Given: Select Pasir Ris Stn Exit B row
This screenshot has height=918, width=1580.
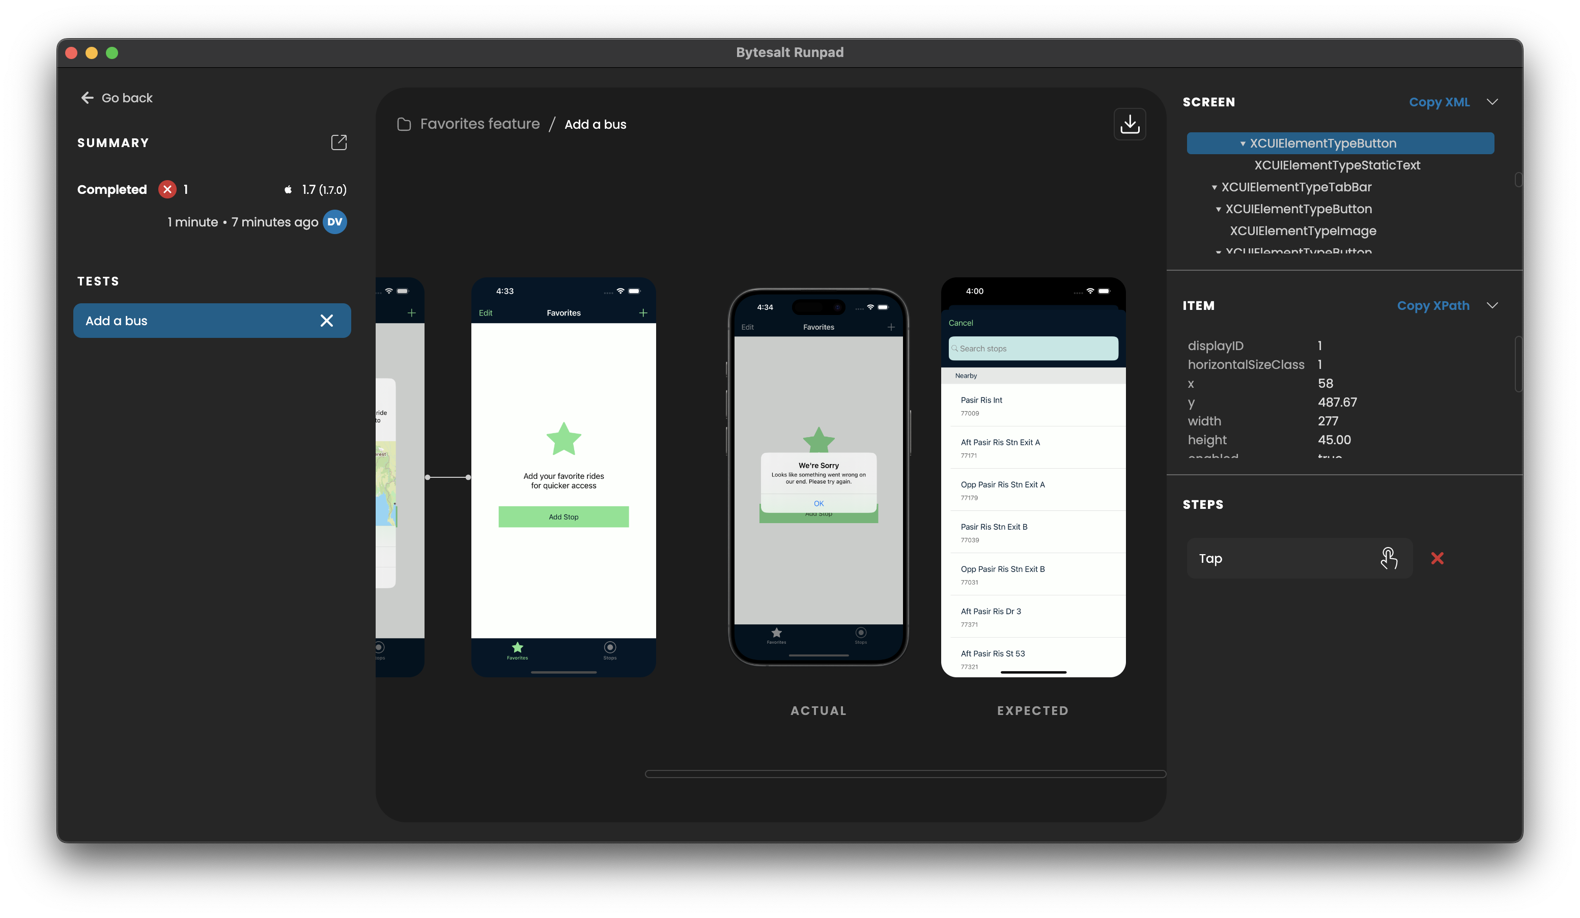Looking at the screenshot, I should click(x=1033, y=532).
